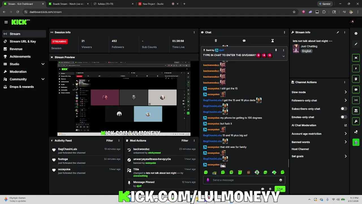Toggle Subscribers-only chat switch
The image size is (362, 204).
coord(343,109)
